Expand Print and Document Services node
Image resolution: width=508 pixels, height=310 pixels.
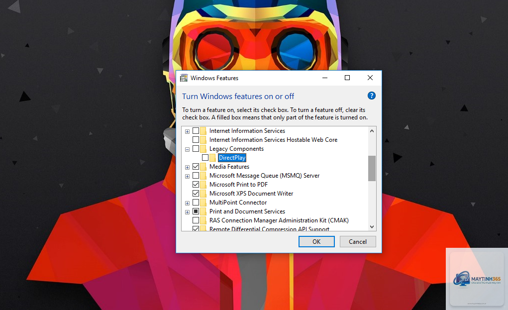(187, 212)
